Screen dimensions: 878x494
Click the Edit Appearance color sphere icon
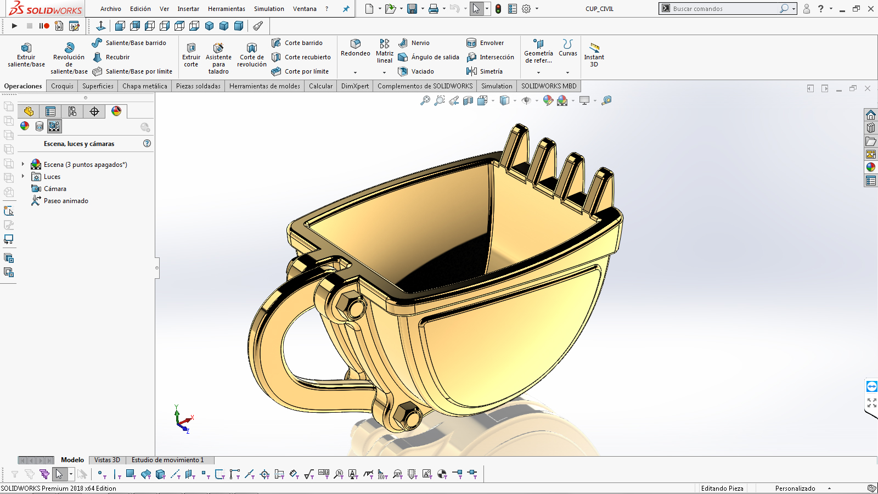[x=548, y=100]
